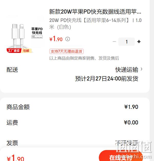
Task: Click the quantity input field showing 1
Action: click(127, 42)
